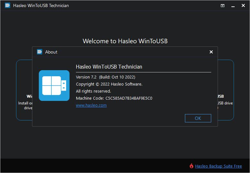Click the Hasleo WinToUSB Technician heading in About
250x173 pixels.
109,67
